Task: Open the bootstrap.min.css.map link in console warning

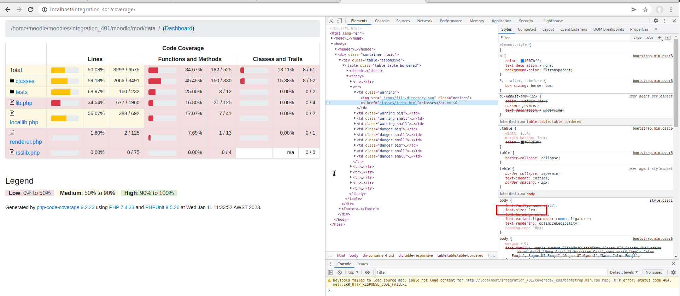Action: click(x=537, y=280)
